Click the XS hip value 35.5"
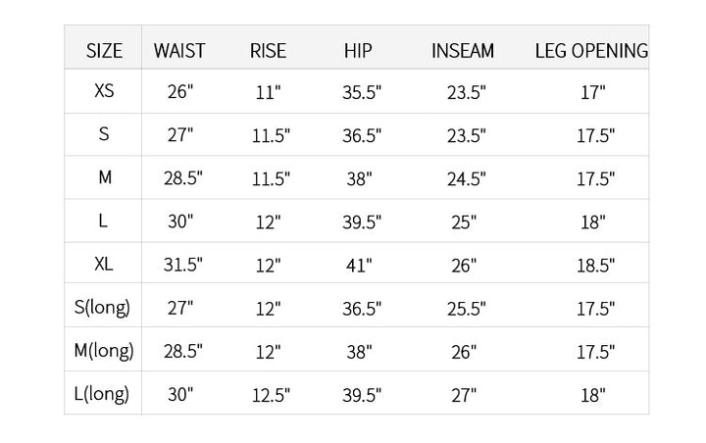The width and height of the screenshot is (706, 443). [362, 93]
